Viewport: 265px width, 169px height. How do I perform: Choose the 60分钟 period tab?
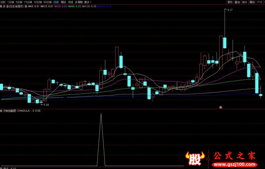click(47, 2)
